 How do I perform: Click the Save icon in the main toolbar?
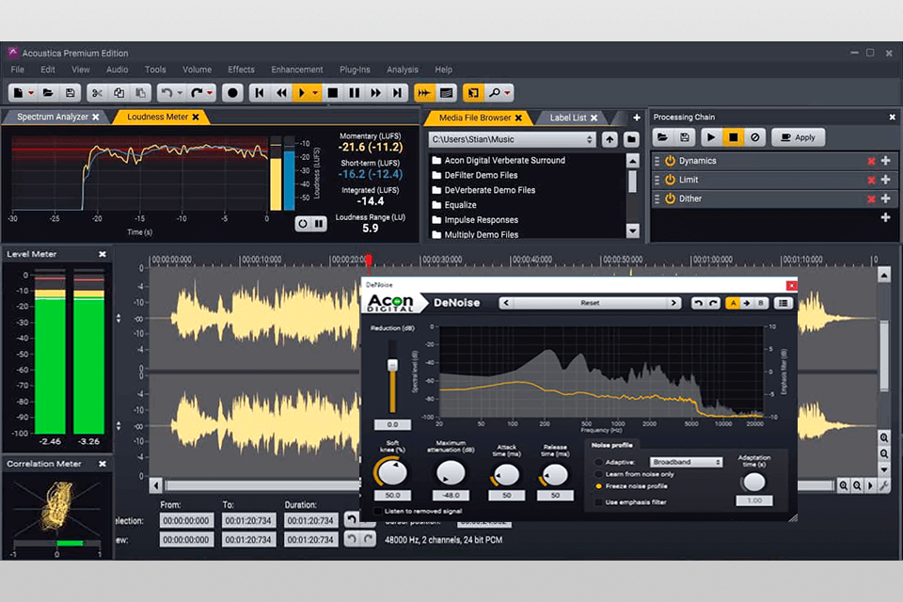pos(70,93)
